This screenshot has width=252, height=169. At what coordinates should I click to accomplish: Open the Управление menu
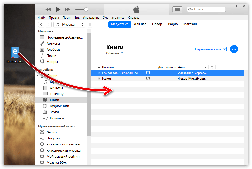coord(91,18)
